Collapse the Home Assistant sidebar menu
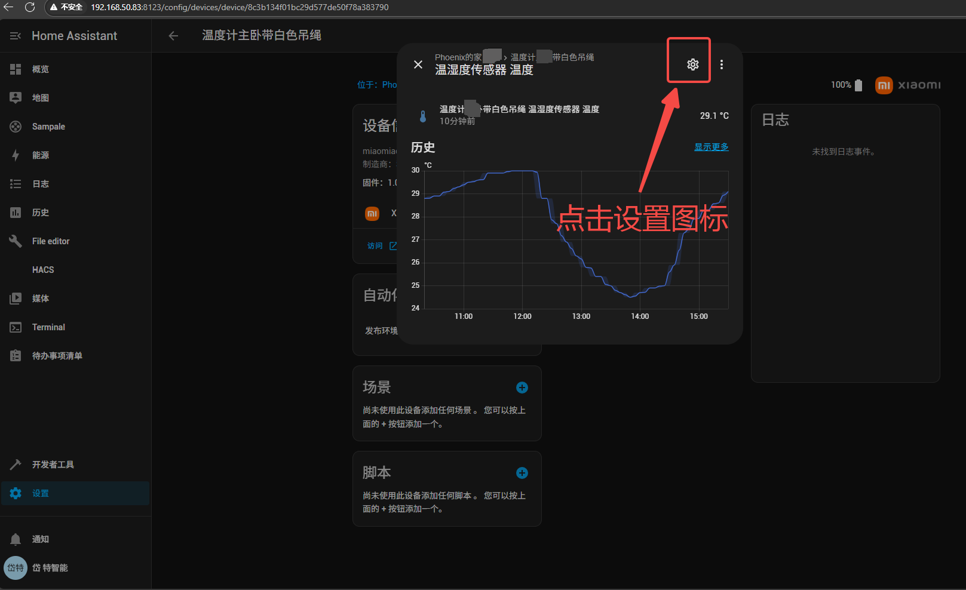Screen dimensions: 966x590 click(16, 36)
